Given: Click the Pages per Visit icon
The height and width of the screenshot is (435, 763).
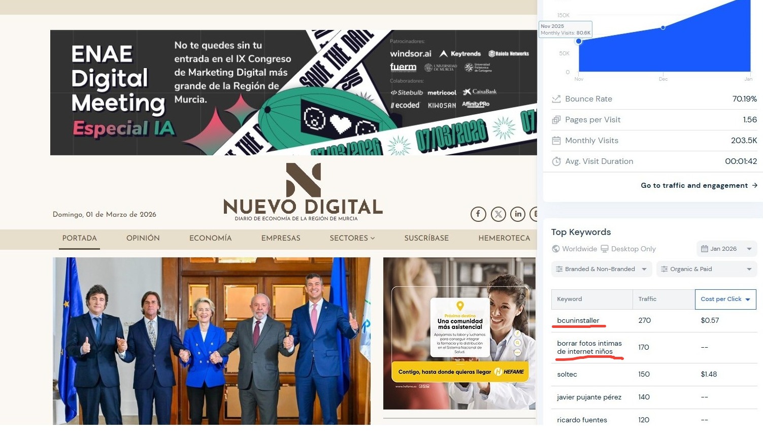Looking at the screenshot, I should click(556, 120).
